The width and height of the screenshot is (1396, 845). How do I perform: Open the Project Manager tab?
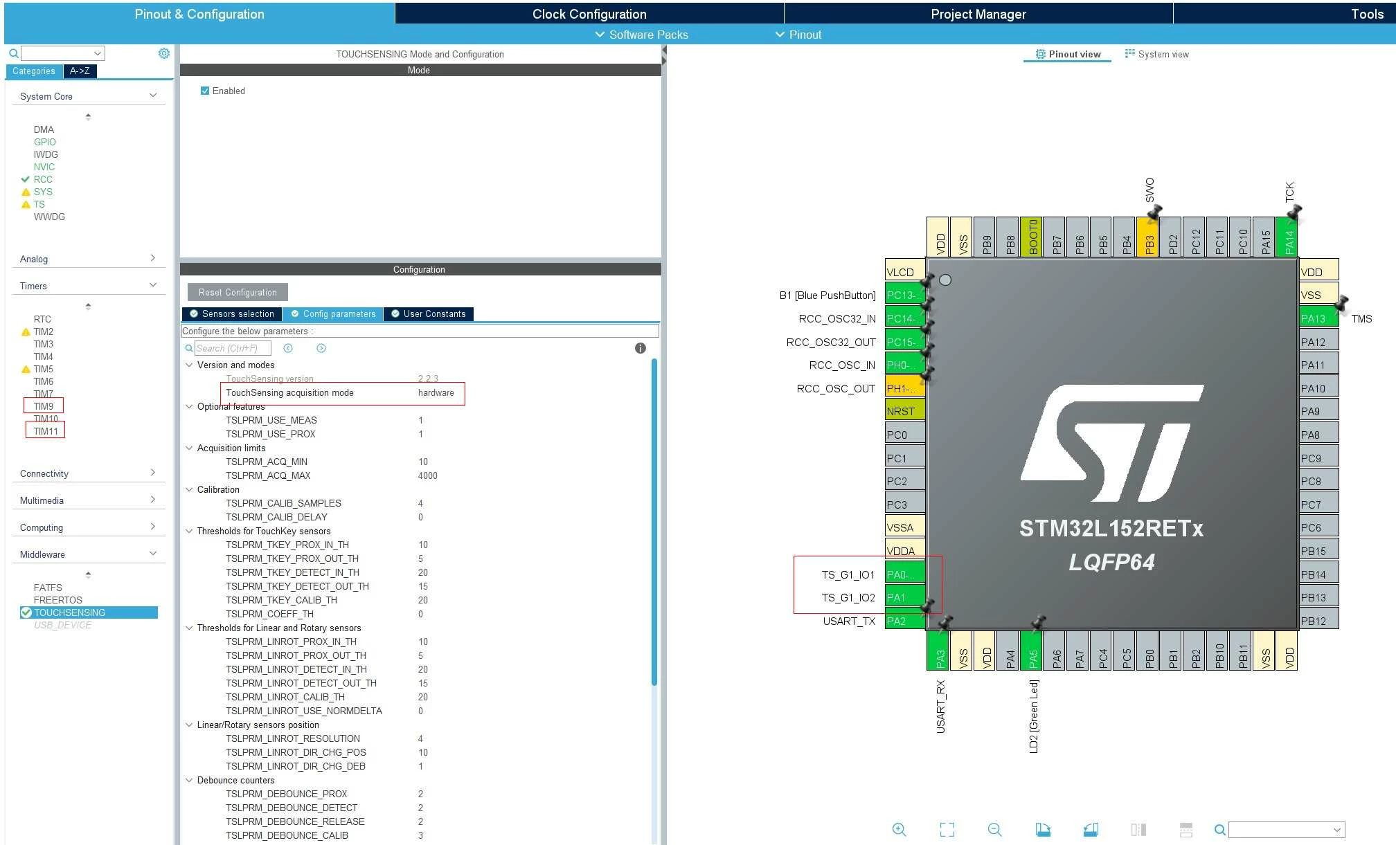click(978, 14)
